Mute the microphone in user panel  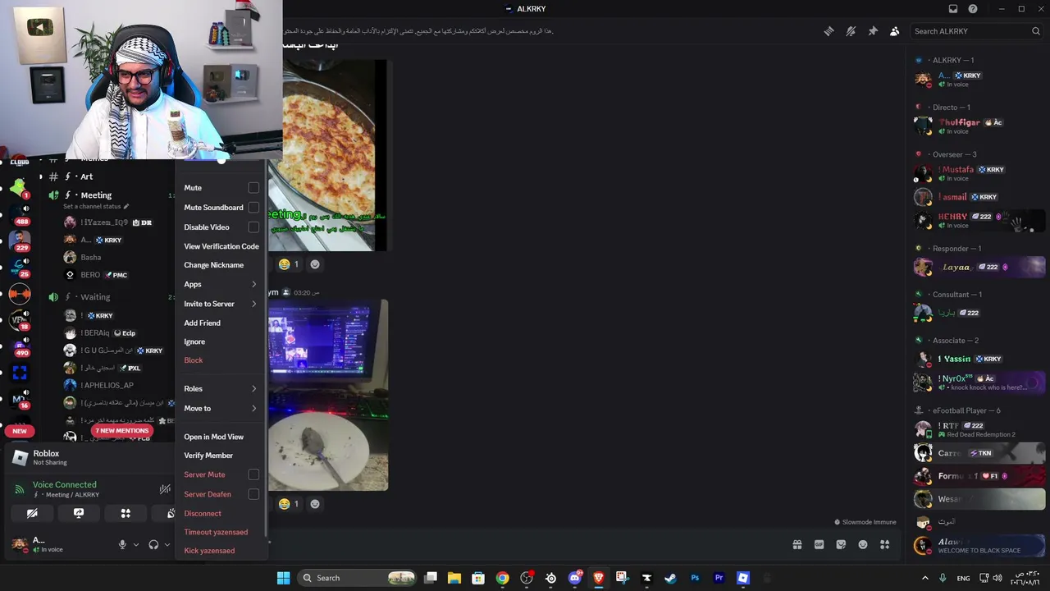(x=122, y=544)
